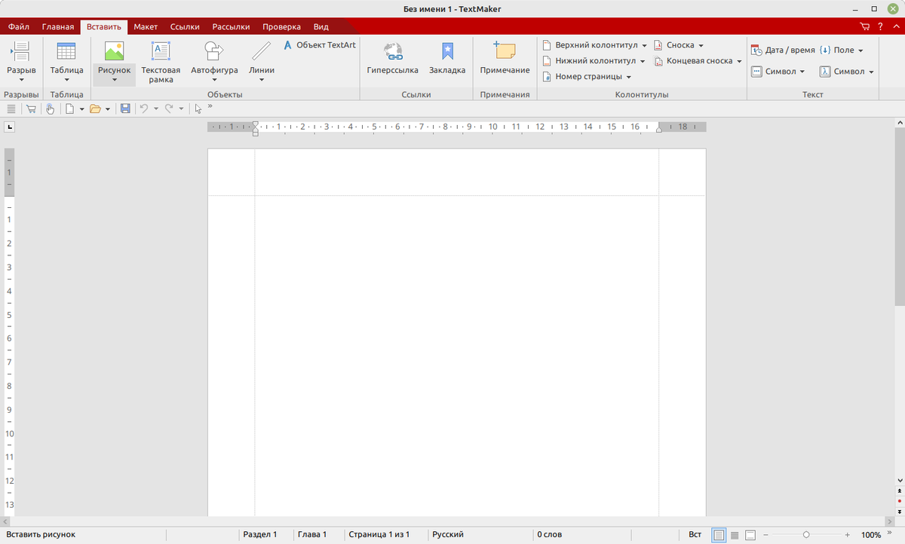Viewport: 905px width, 544px height.
Task: Click the undo arrow icon
Action: click(144, 108)
